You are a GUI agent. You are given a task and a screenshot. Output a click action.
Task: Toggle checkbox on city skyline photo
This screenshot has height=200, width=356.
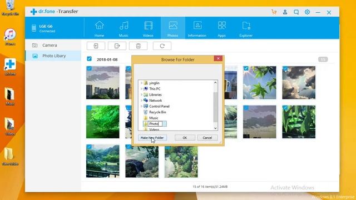89,68
